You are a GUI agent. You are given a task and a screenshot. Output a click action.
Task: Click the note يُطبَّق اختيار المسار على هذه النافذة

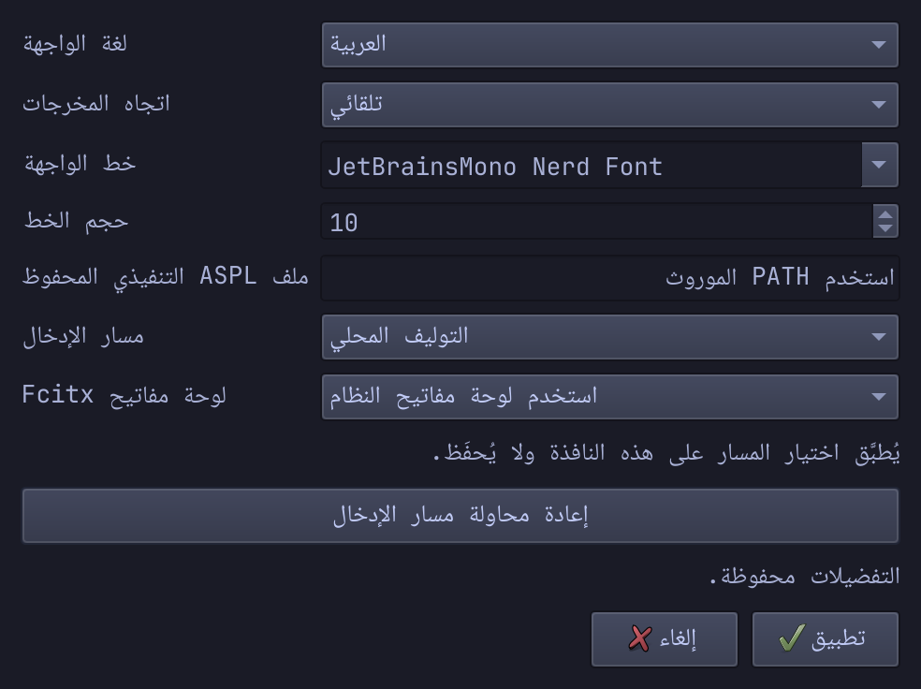pyautogui.click(x=666, y=453)
